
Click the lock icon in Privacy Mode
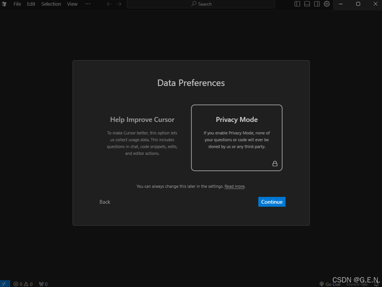pos(275,164)
